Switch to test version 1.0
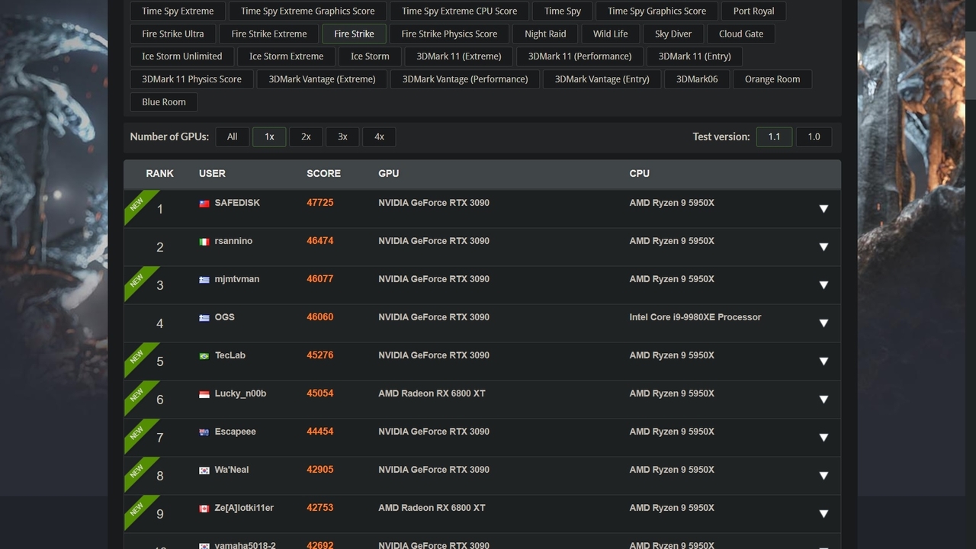976x549 pixels. pyautogui.click(x=814, y=136)
